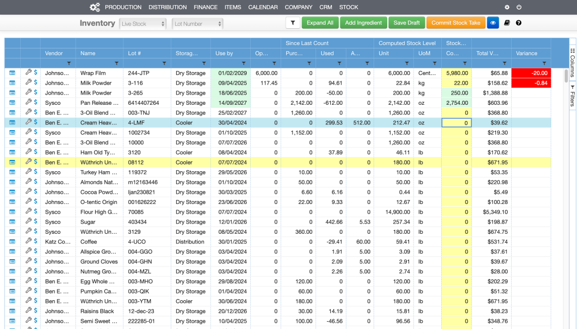Click dollar icon in Almonds Nat row
577x329 pixels.
pyautogui.click(x=35, y=182)
